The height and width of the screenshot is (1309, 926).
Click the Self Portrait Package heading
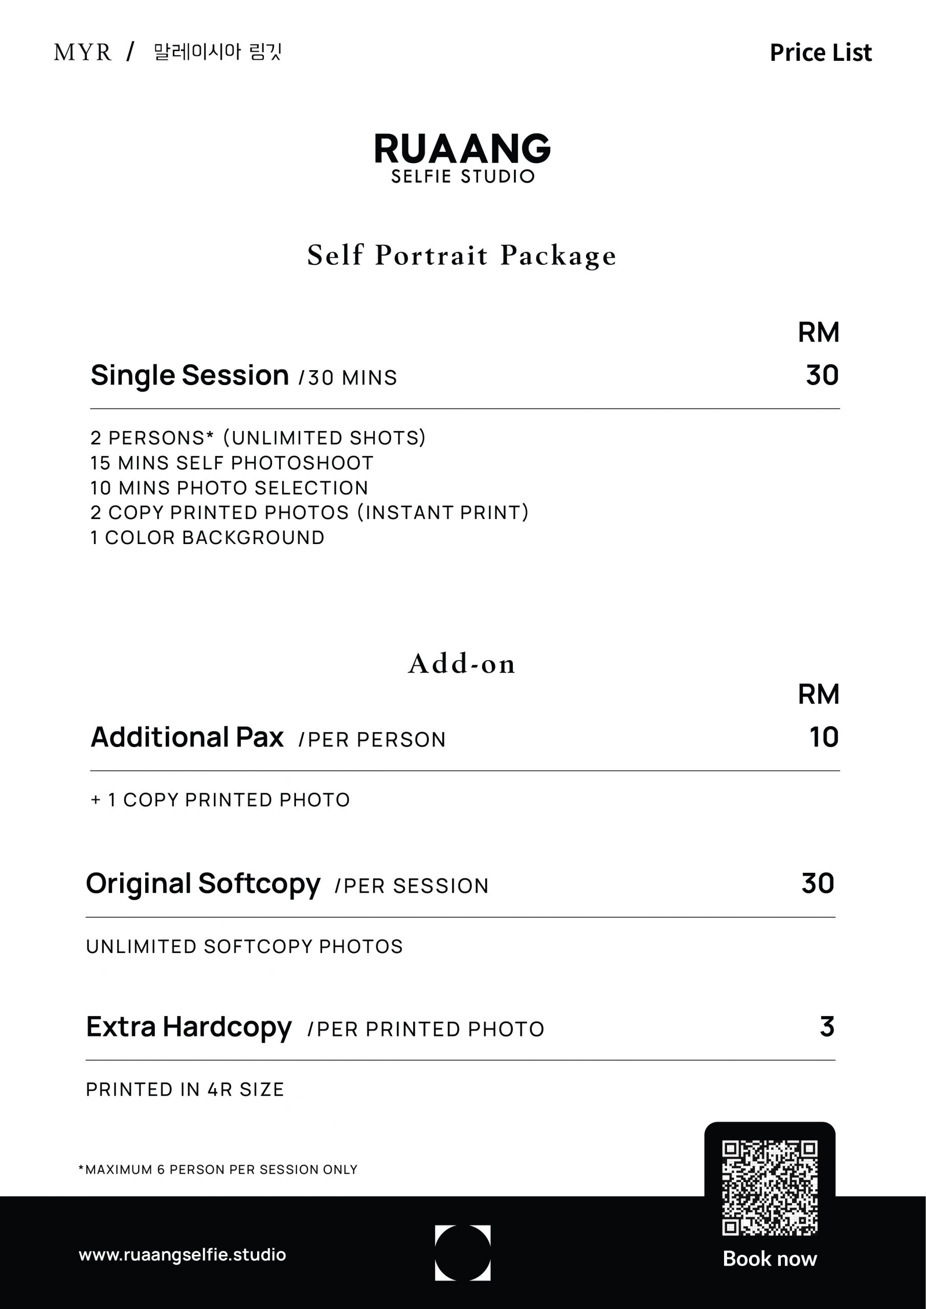click(462, 255)
